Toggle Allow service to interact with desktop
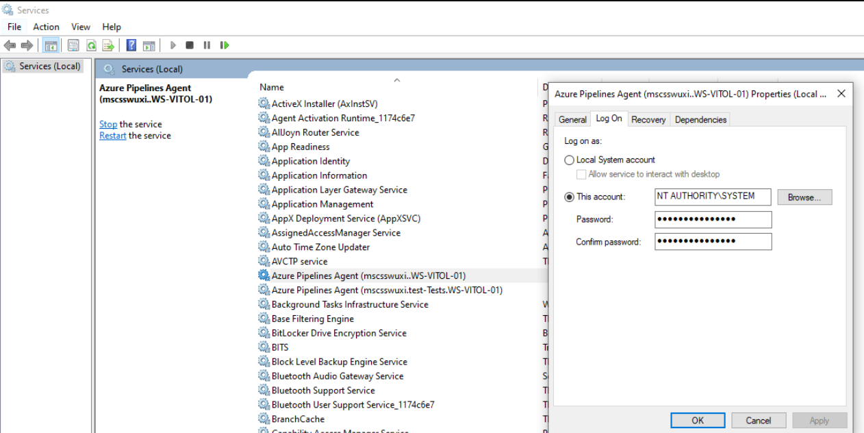 582,174
